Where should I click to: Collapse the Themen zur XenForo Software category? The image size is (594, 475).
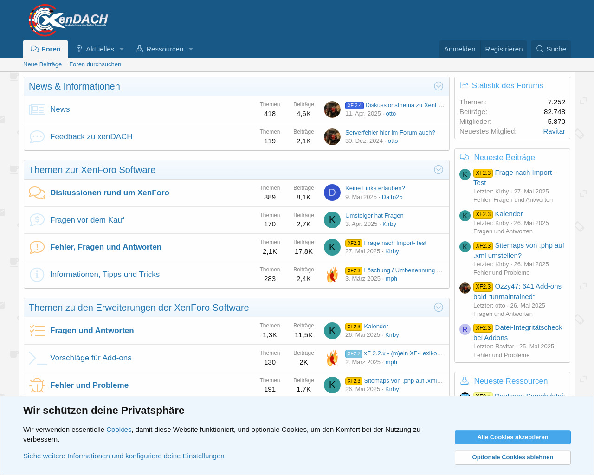pyautogui.click(x=439, y=170)
